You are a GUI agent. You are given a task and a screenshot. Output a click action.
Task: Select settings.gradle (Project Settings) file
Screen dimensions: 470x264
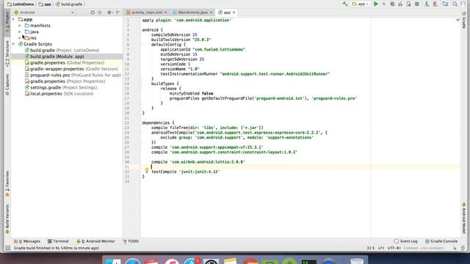coord(61,87)
